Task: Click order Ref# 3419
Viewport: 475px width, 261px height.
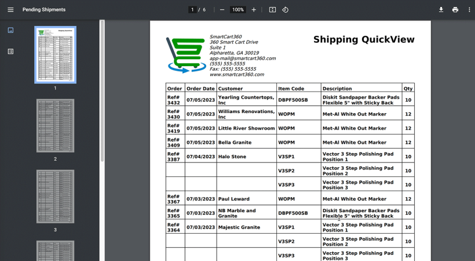Action: point(174,128)
